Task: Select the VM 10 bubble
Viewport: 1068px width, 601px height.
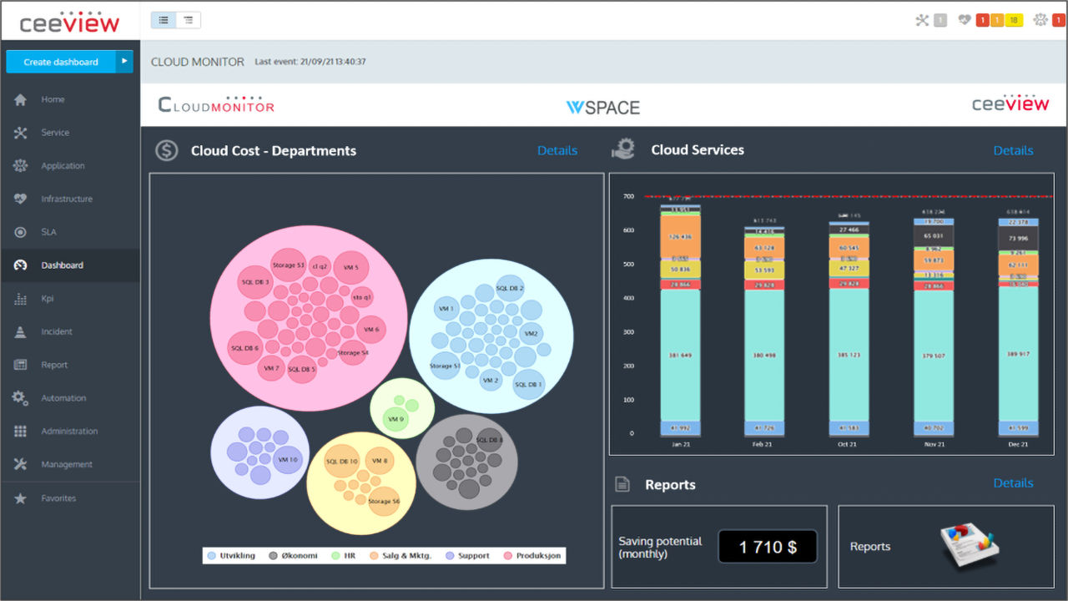Action: pos(287,460)
